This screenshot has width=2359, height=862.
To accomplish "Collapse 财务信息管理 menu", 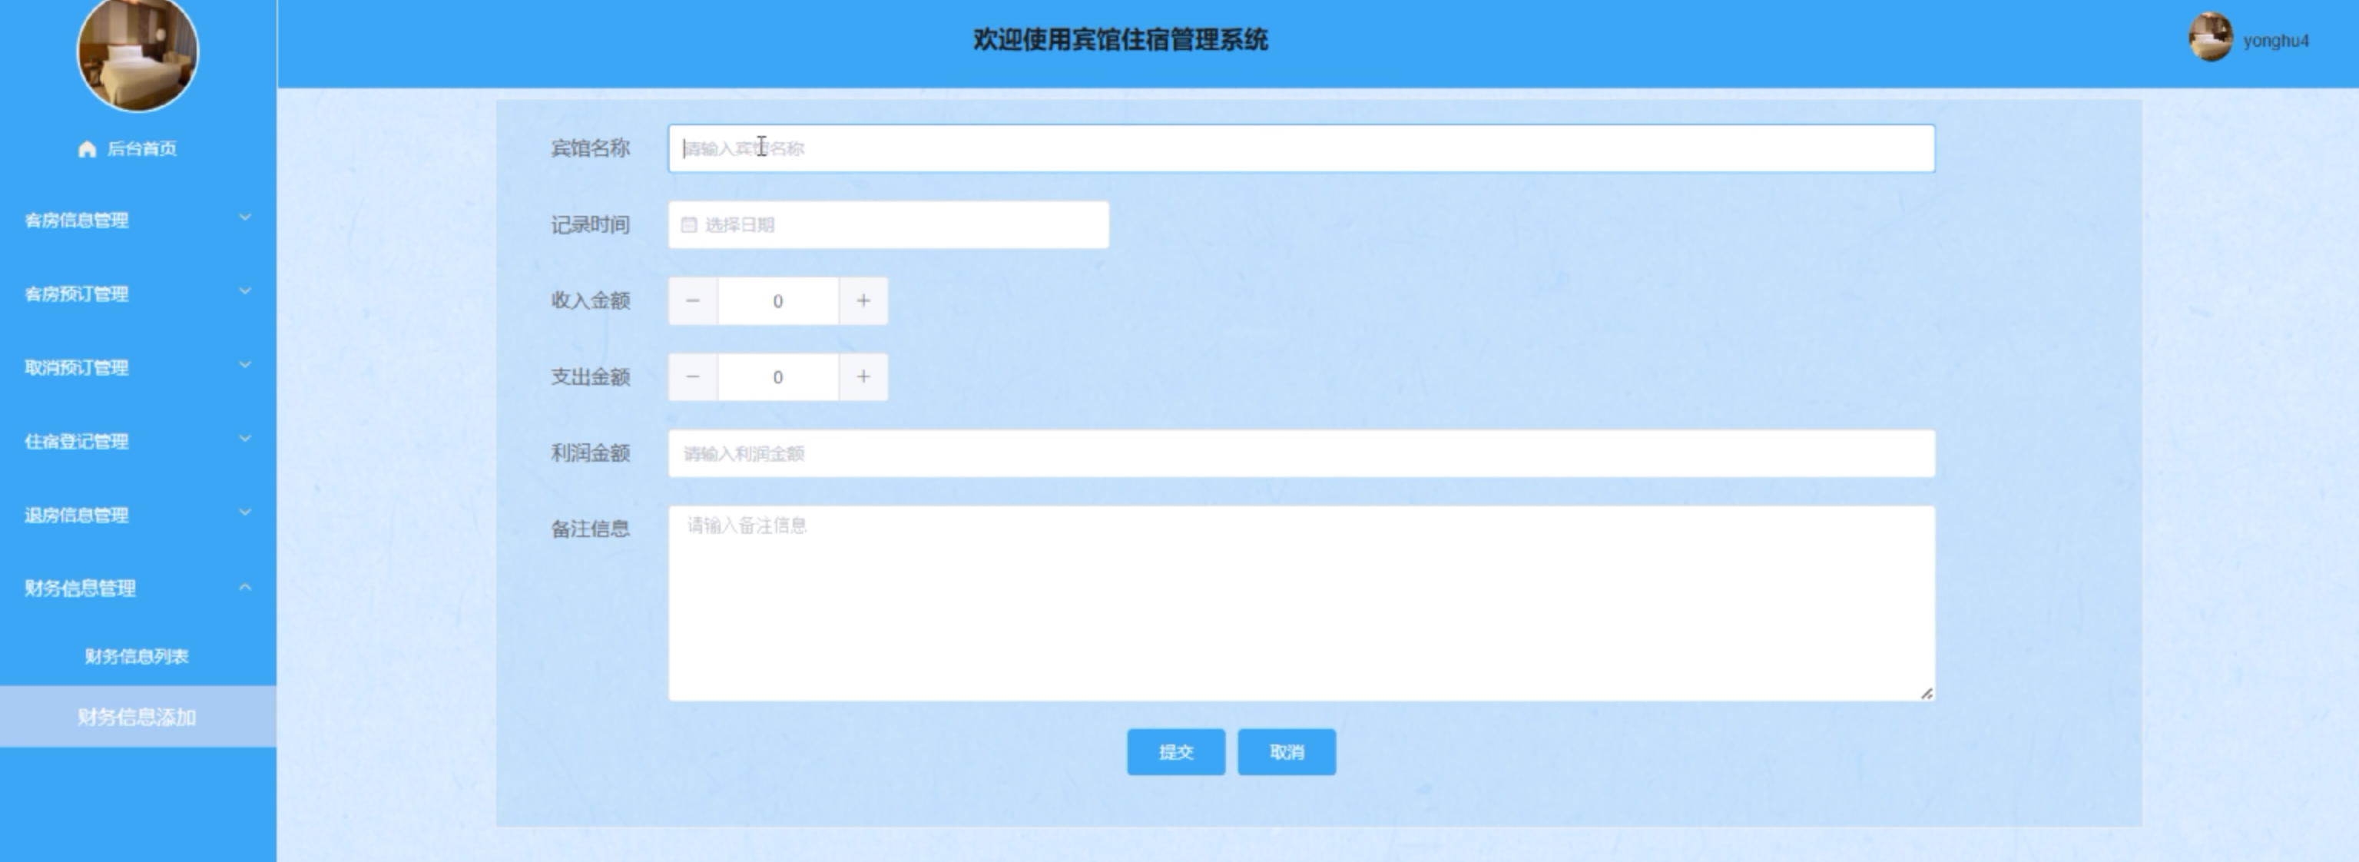I will tap(137, 588).
